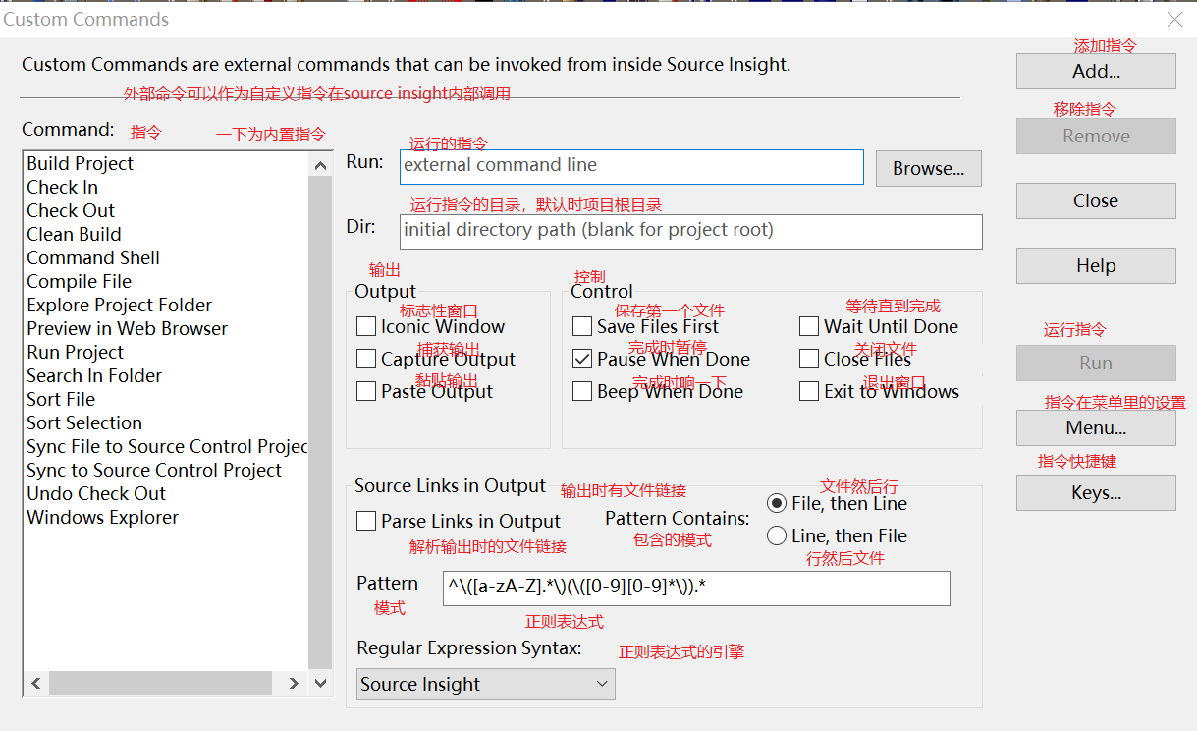Click the Run command line input field

631,166
